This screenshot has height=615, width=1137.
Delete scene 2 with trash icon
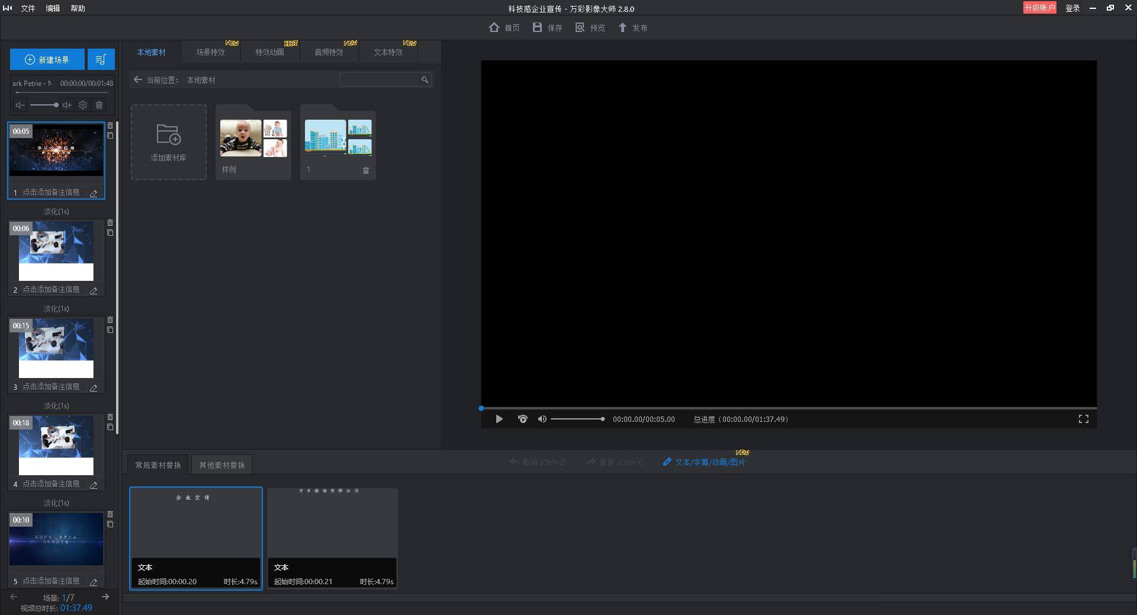(110, 223)
